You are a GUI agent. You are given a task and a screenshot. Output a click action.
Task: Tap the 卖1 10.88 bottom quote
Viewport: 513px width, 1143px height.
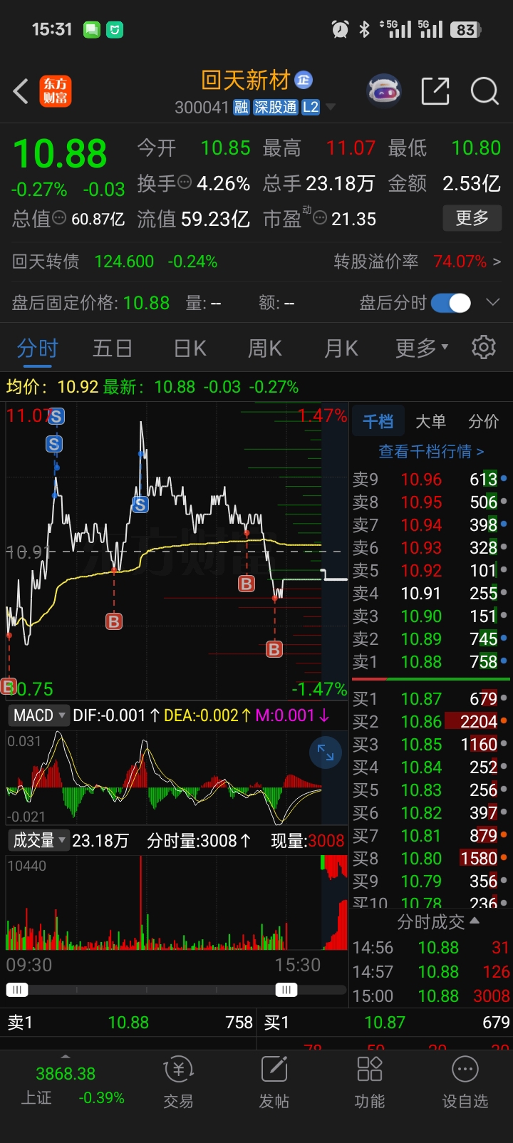(128, 1023)
